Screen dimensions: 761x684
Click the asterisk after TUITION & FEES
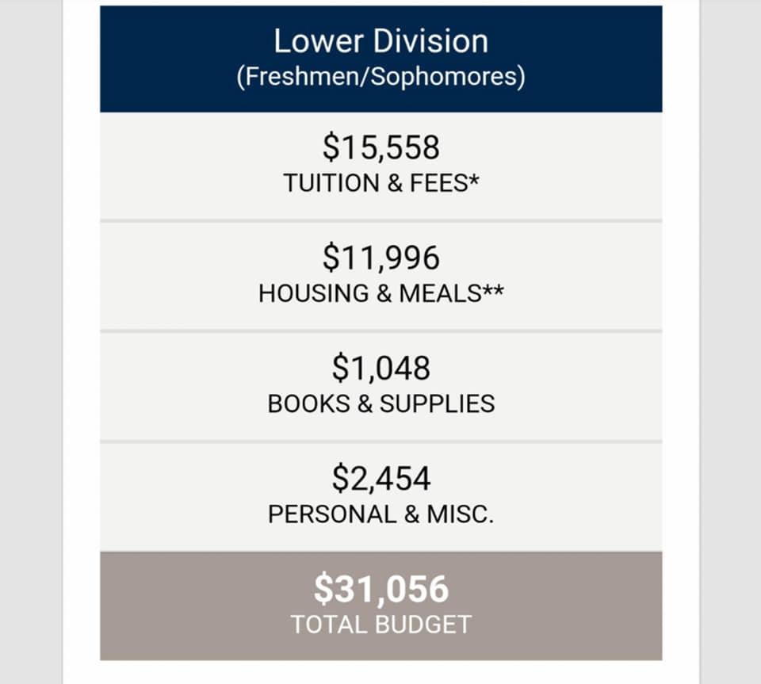pyautogui.click(x=474, y=181)
